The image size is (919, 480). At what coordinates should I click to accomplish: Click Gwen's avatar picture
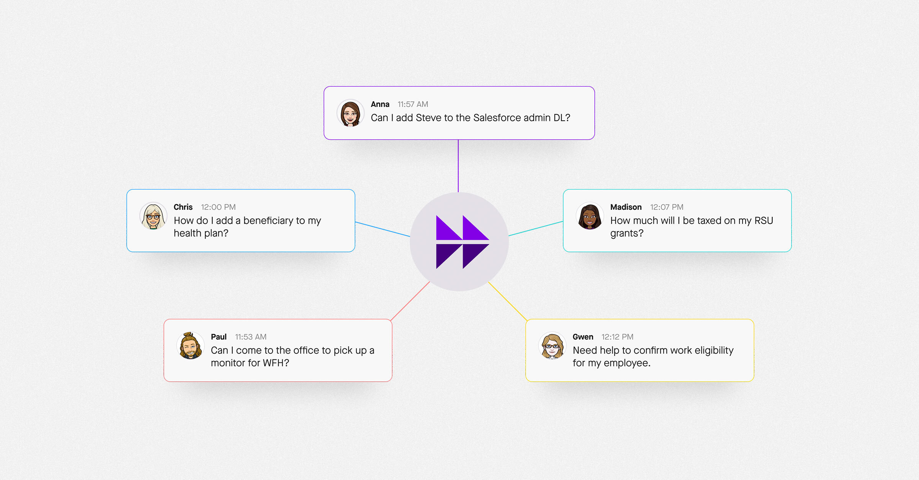tap(552, 346)
